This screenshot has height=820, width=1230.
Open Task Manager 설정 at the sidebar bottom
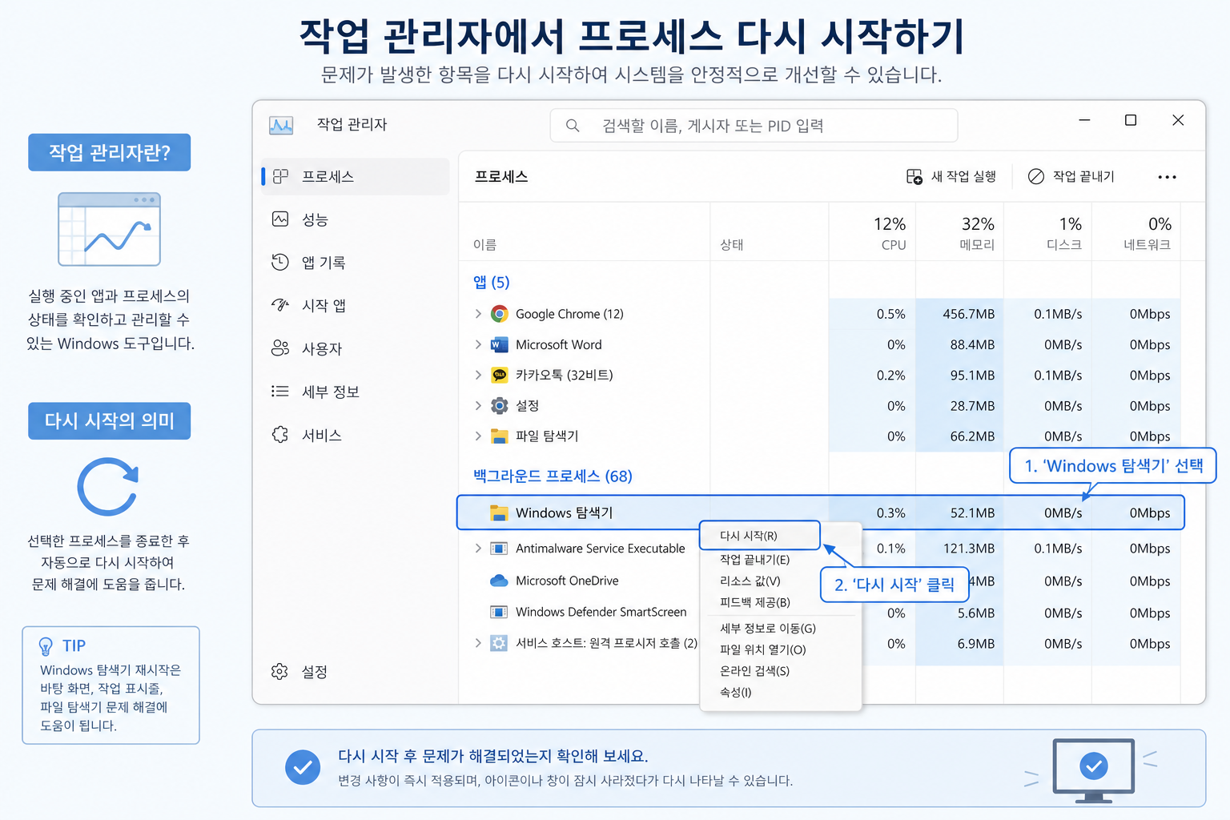(356, 672)
